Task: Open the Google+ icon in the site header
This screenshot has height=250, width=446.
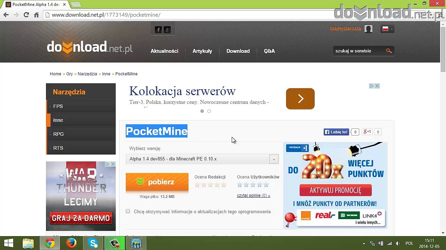Action: tap(168, 30)
